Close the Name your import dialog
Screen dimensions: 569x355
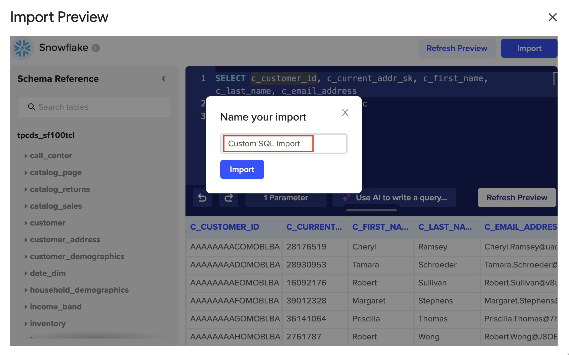point(345,112)
